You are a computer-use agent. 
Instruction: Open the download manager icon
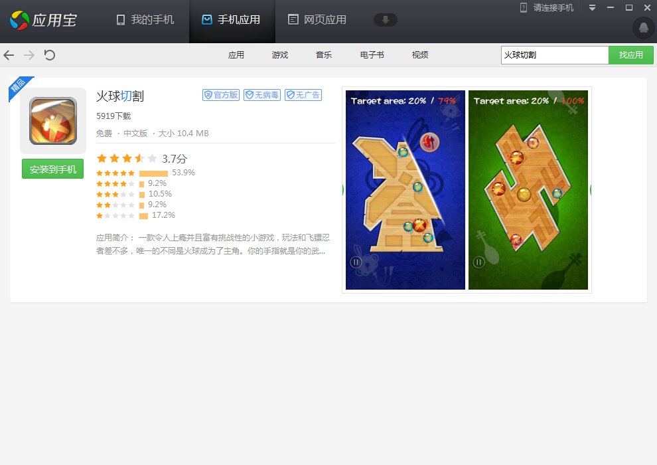(386, 20)
